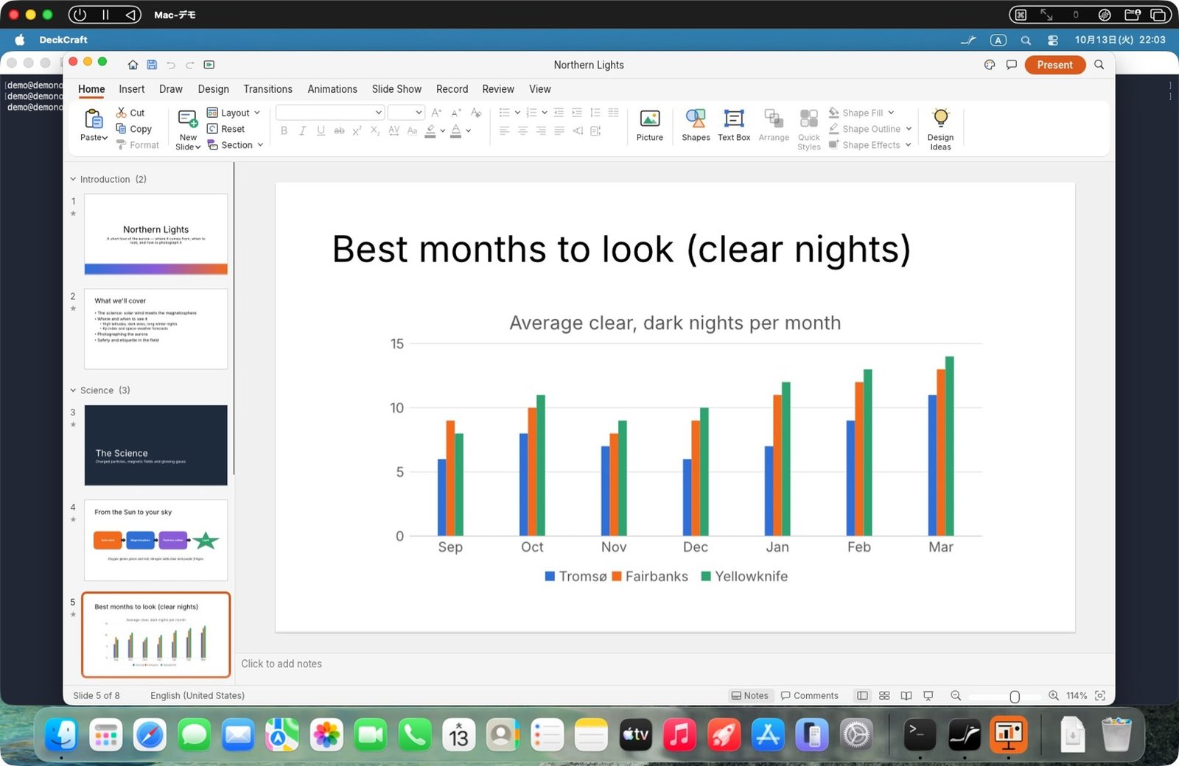Screen dimensions: 1179x766
Task: Open the font name combo box
Action: pyautogui.click(x=330, y=113)
